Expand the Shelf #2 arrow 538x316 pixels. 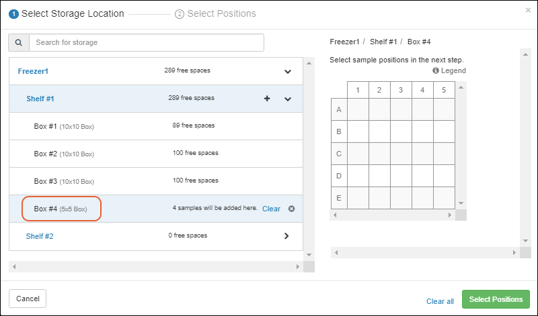(x=286, y=236)
